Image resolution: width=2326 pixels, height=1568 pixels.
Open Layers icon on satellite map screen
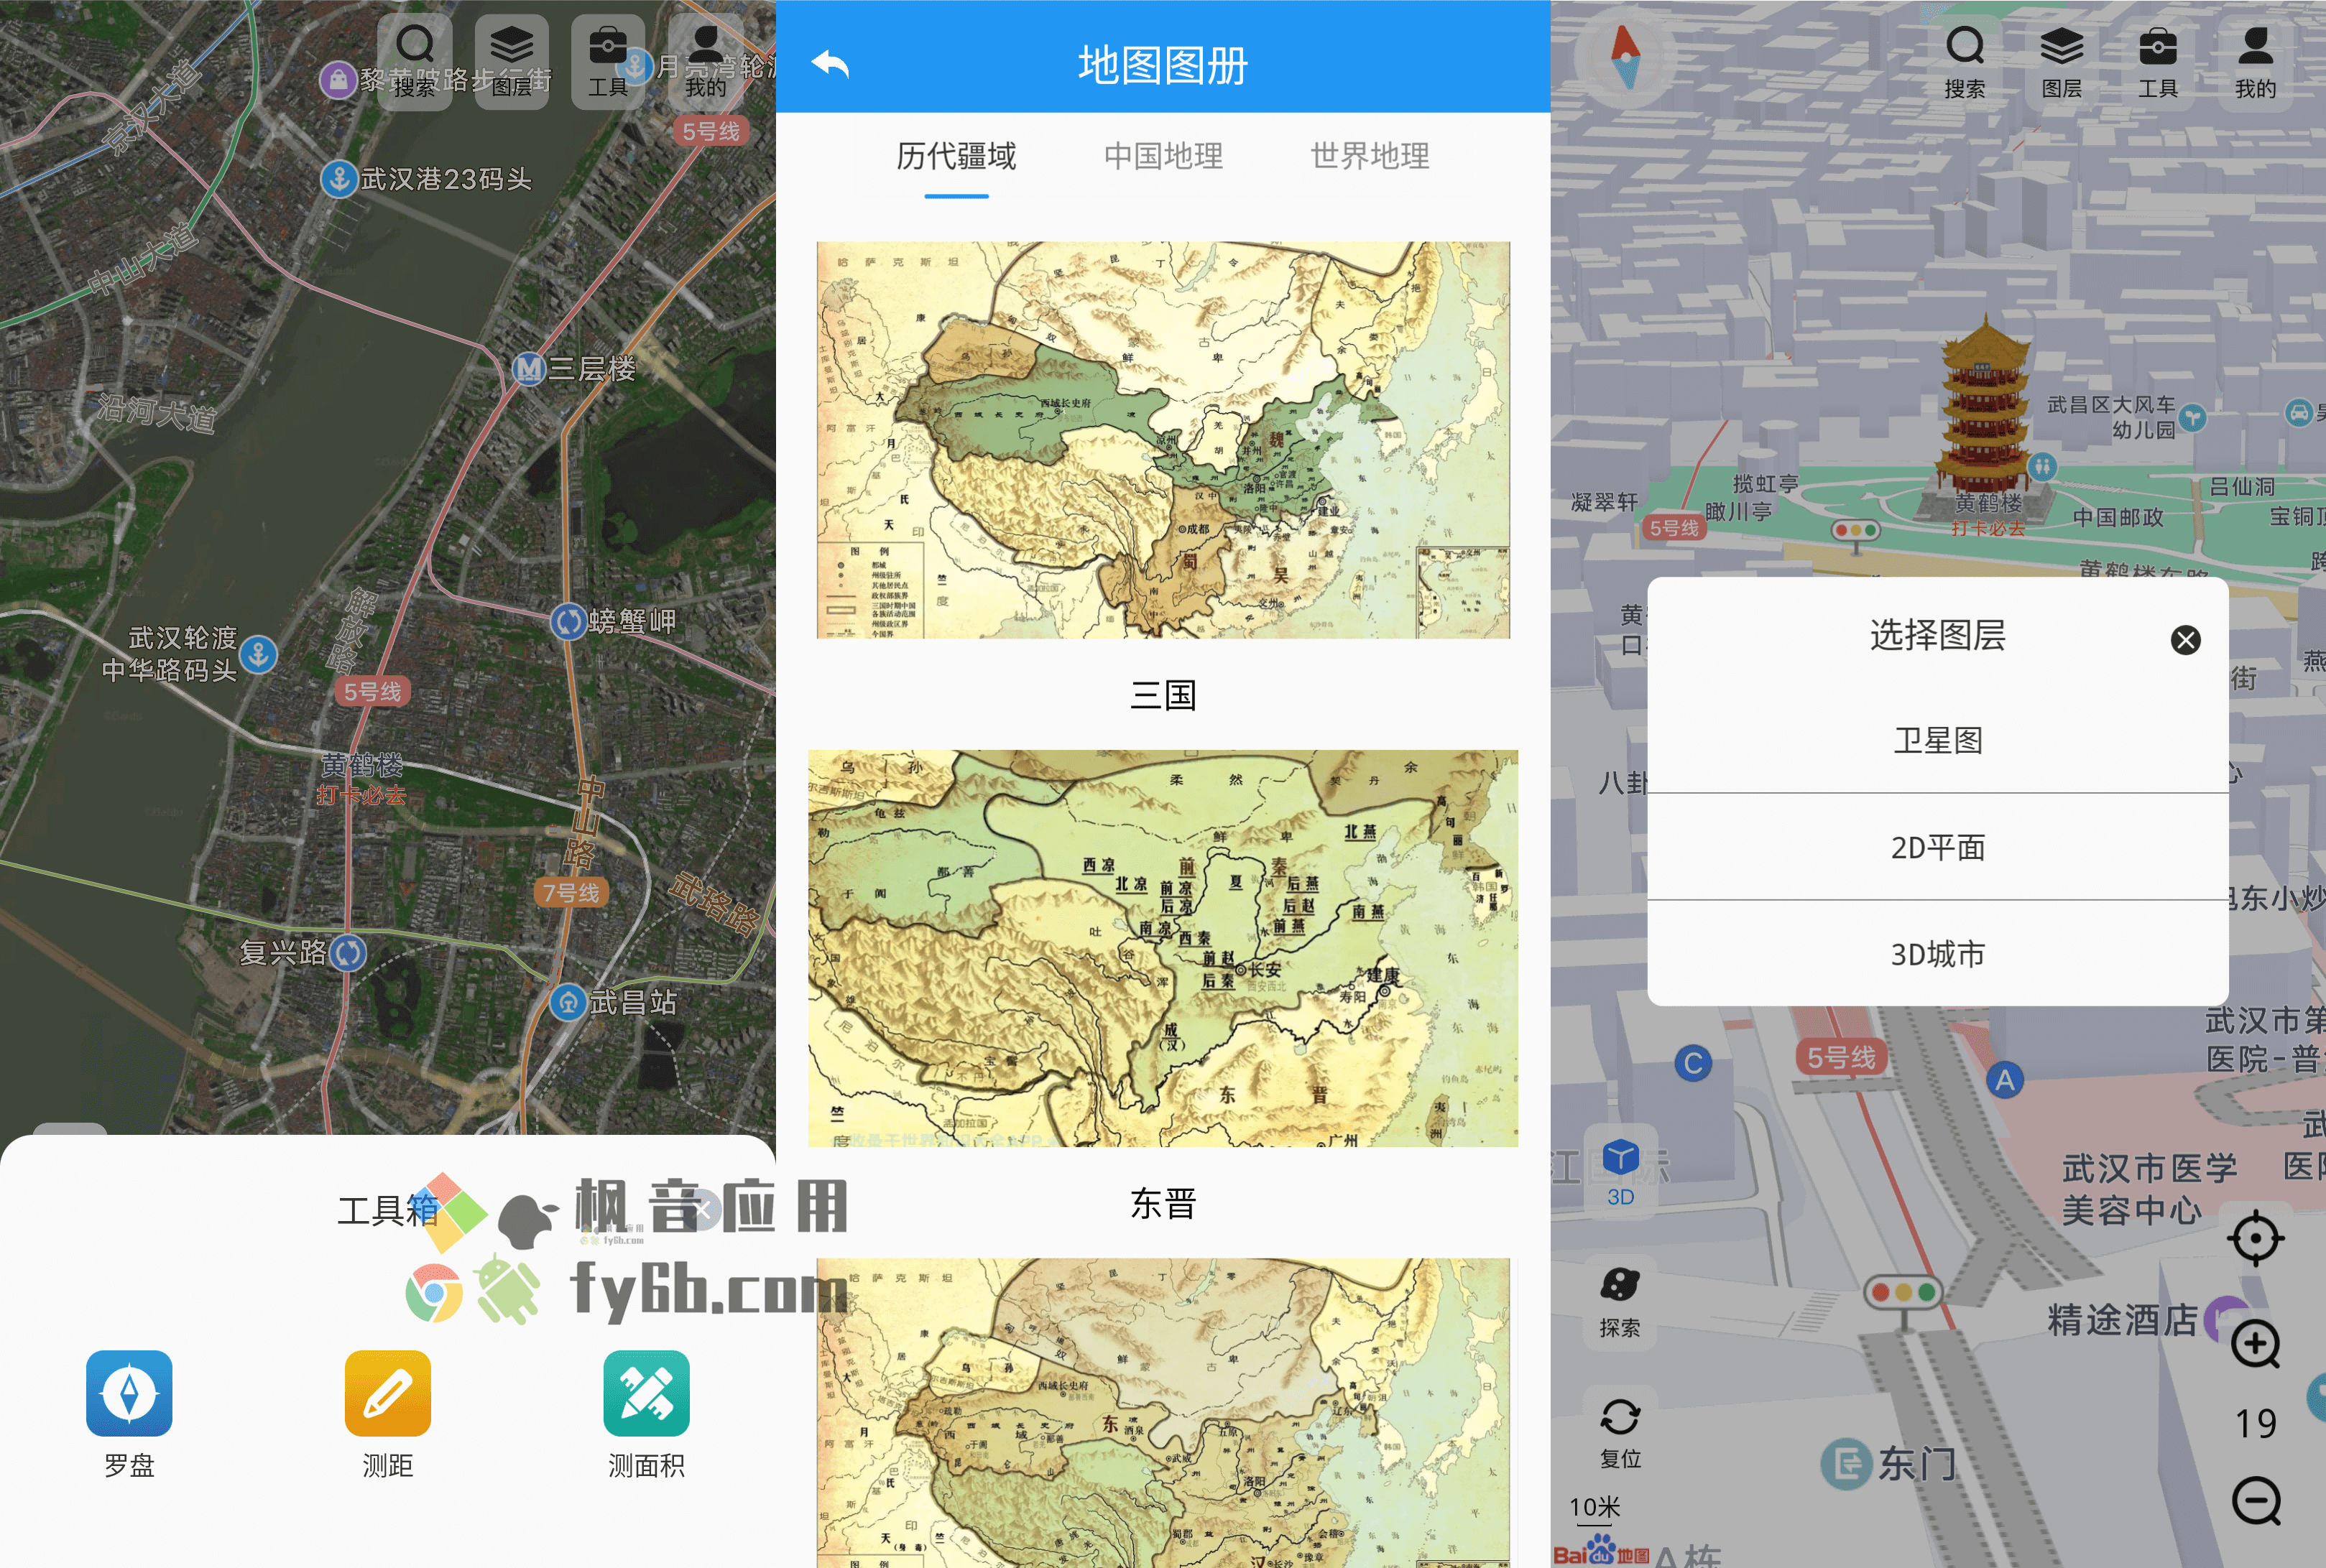click(511, 61)
